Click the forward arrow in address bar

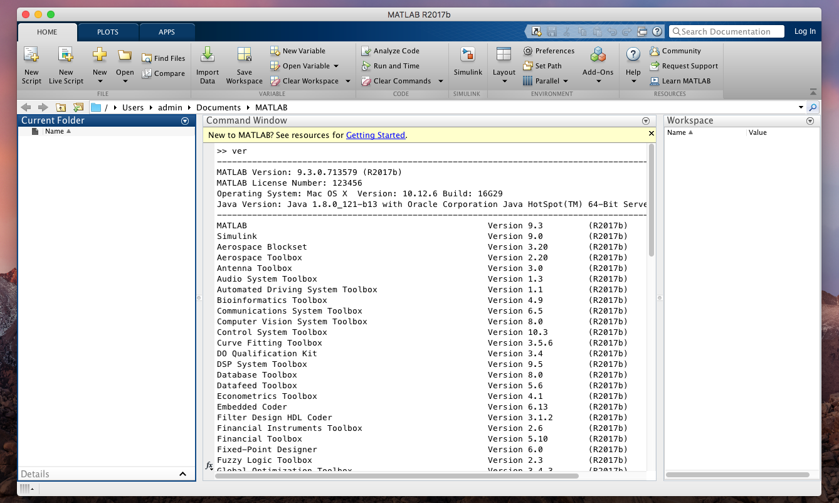point(43,107)
